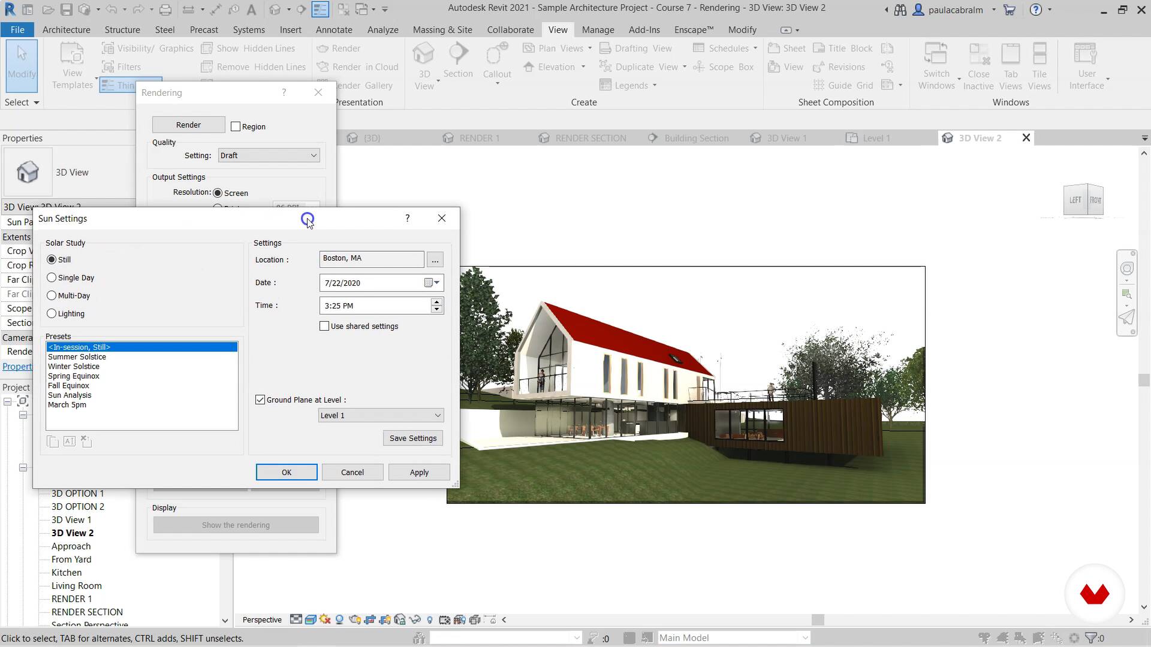This screenshot has height=647, width=1151.
Task: Expand the Plan Views dropdown
Action: coord(590,48)
